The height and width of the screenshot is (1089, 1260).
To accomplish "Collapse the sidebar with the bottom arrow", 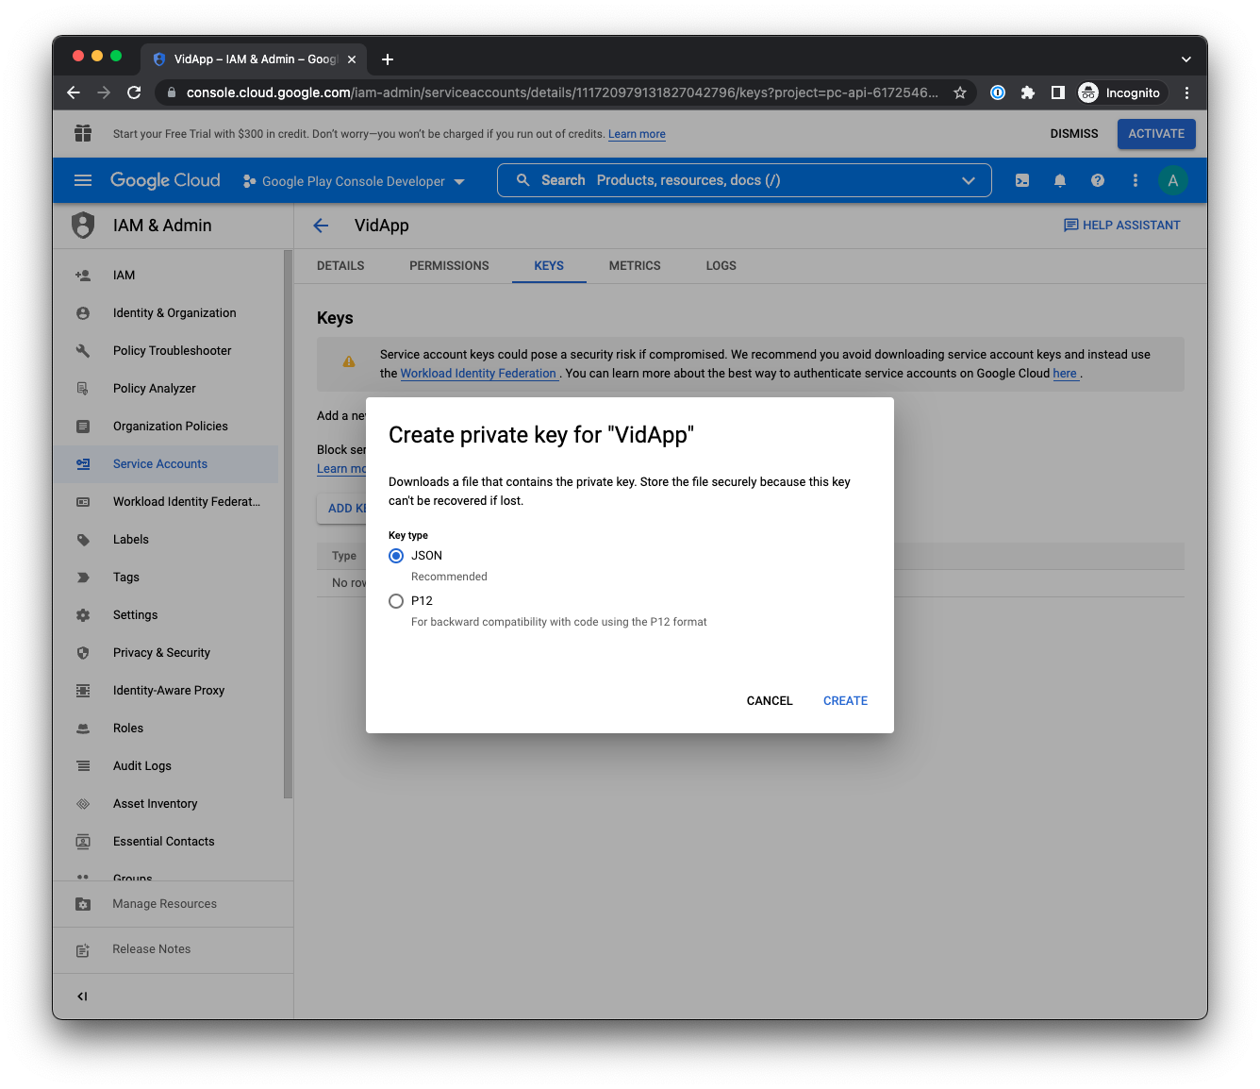I will [82, 997].
